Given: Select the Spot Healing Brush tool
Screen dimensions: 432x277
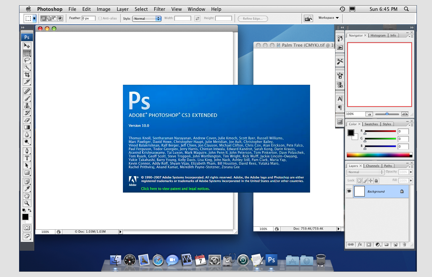Looking at the screenshot, I should pyautogui.click(x=27, y=91).
